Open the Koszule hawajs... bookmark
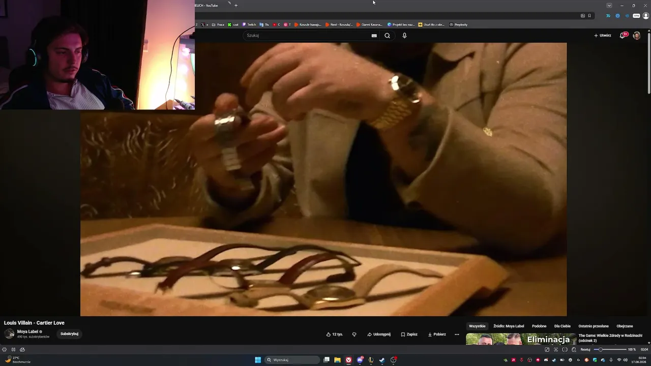The height and width of the screenshot is (366, 651). [x=308, y=24]
